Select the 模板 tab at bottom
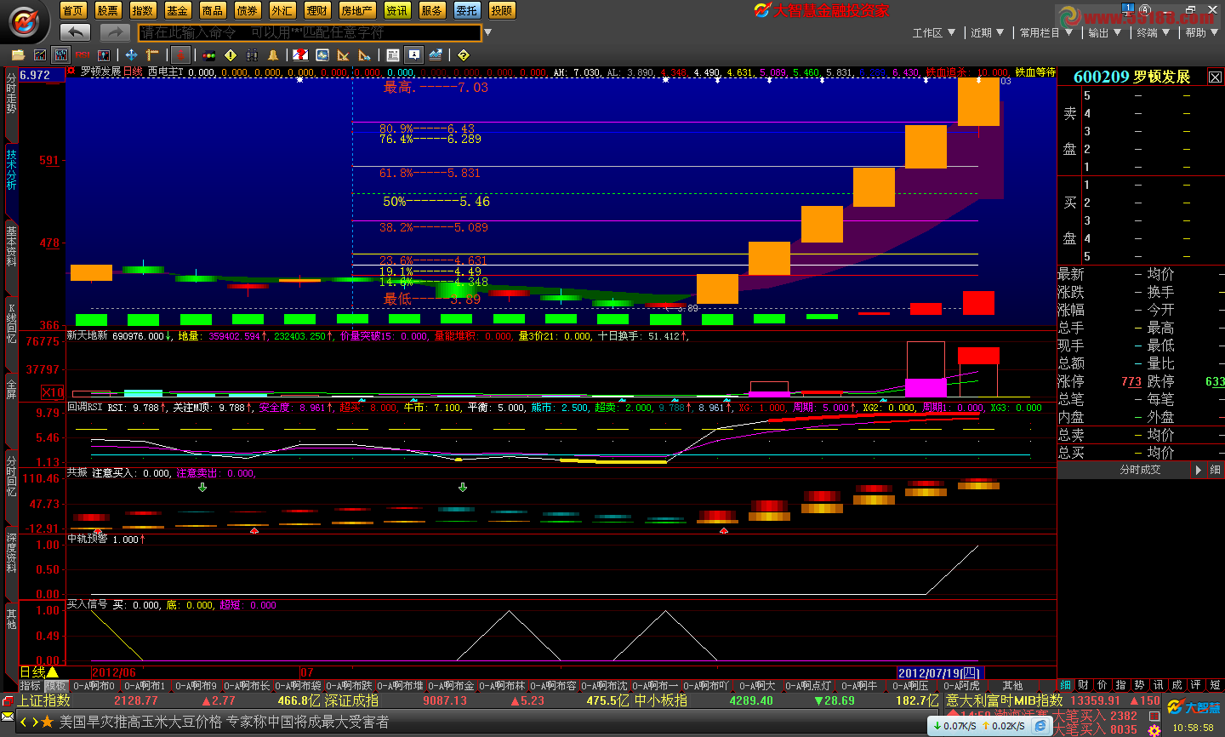Image resolution: width=1225 pixels, height=737 pixels. [x=56, y=686]
